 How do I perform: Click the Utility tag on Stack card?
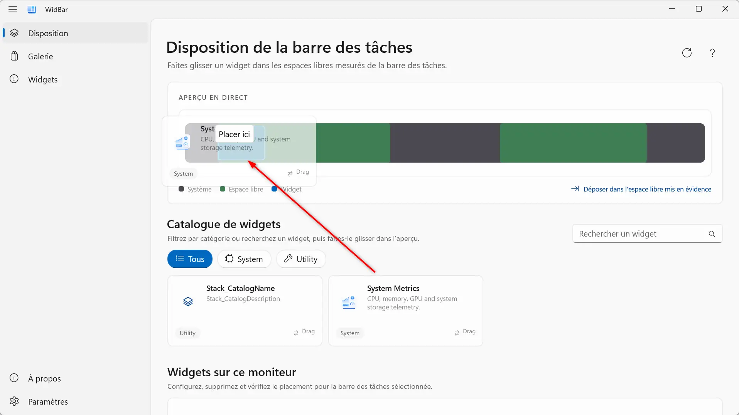tap(187, 333)
